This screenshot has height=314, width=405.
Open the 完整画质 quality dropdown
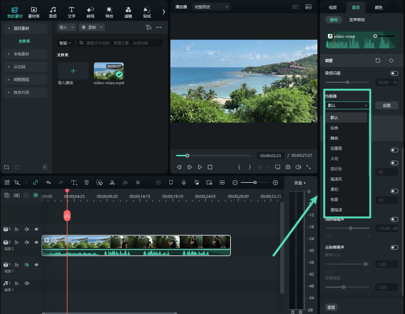pos(211,7)
